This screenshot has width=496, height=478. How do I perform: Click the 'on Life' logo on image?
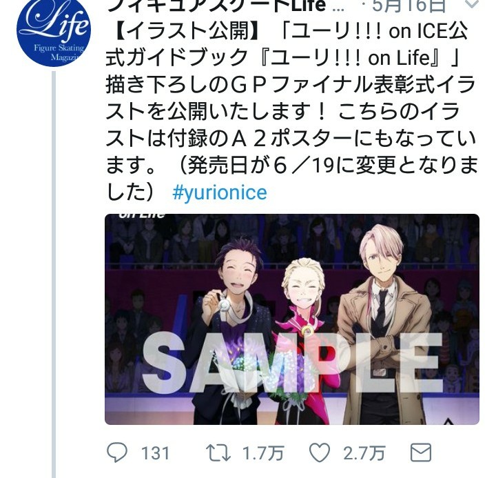[x=142, y=216]
